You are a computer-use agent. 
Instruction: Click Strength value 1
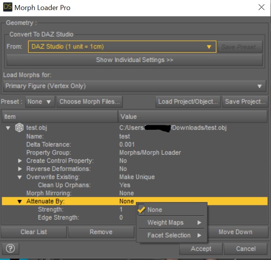pyautogui.click(x=121, y=209)
